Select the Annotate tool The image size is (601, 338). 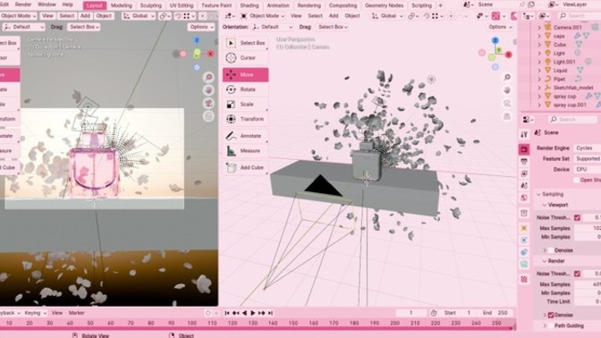[x=245, y=136]
